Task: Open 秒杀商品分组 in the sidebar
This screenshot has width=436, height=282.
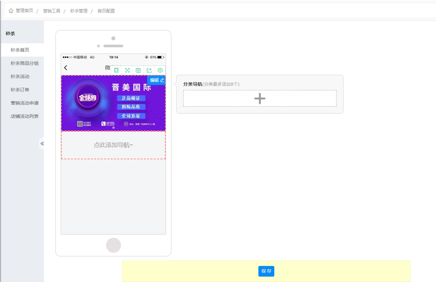Action: (24, 63)
